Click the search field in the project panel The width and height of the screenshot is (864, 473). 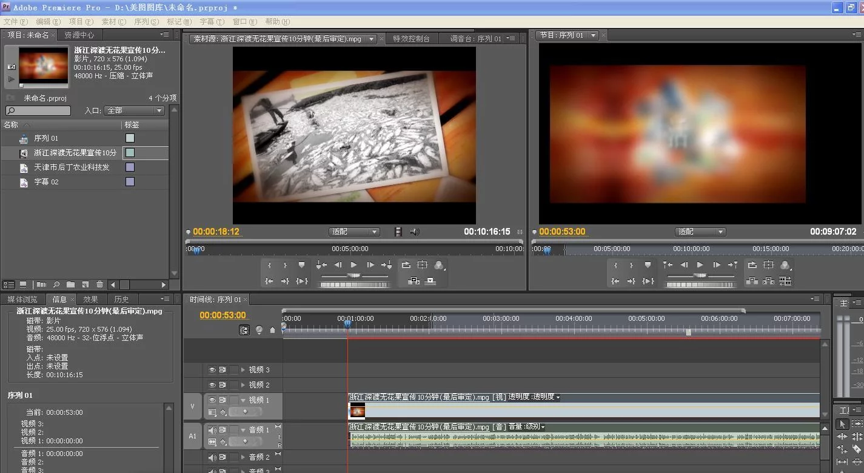[38, 111]
